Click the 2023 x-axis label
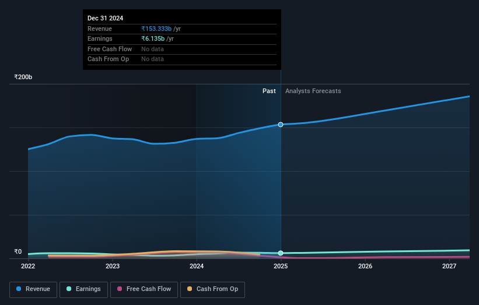 click(x=113, y=267)
